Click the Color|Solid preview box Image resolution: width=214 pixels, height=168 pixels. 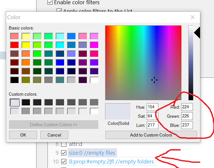pos(118,112)
